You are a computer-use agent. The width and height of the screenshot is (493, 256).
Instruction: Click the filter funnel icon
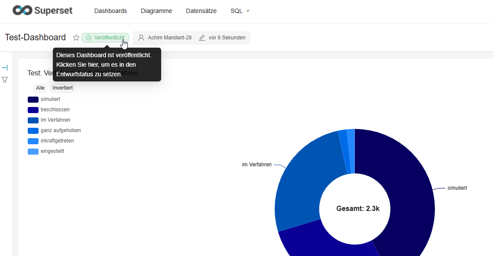click(x=5, y=80)
